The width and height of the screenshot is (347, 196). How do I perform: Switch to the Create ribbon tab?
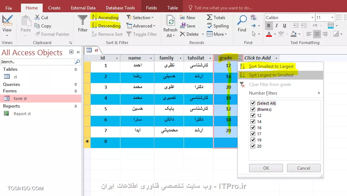(54, 8)
